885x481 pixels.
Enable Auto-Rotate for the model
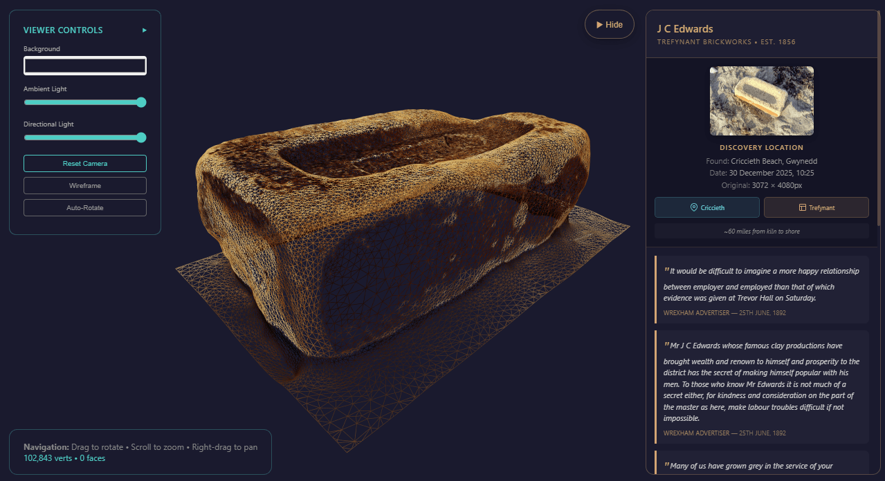[x=85, y=208]
